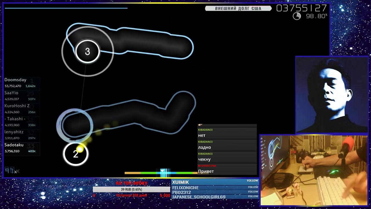The image size is (371, 209).
Task: Select SaaYio leaderboard entry
Action: (x=21, y=96)
